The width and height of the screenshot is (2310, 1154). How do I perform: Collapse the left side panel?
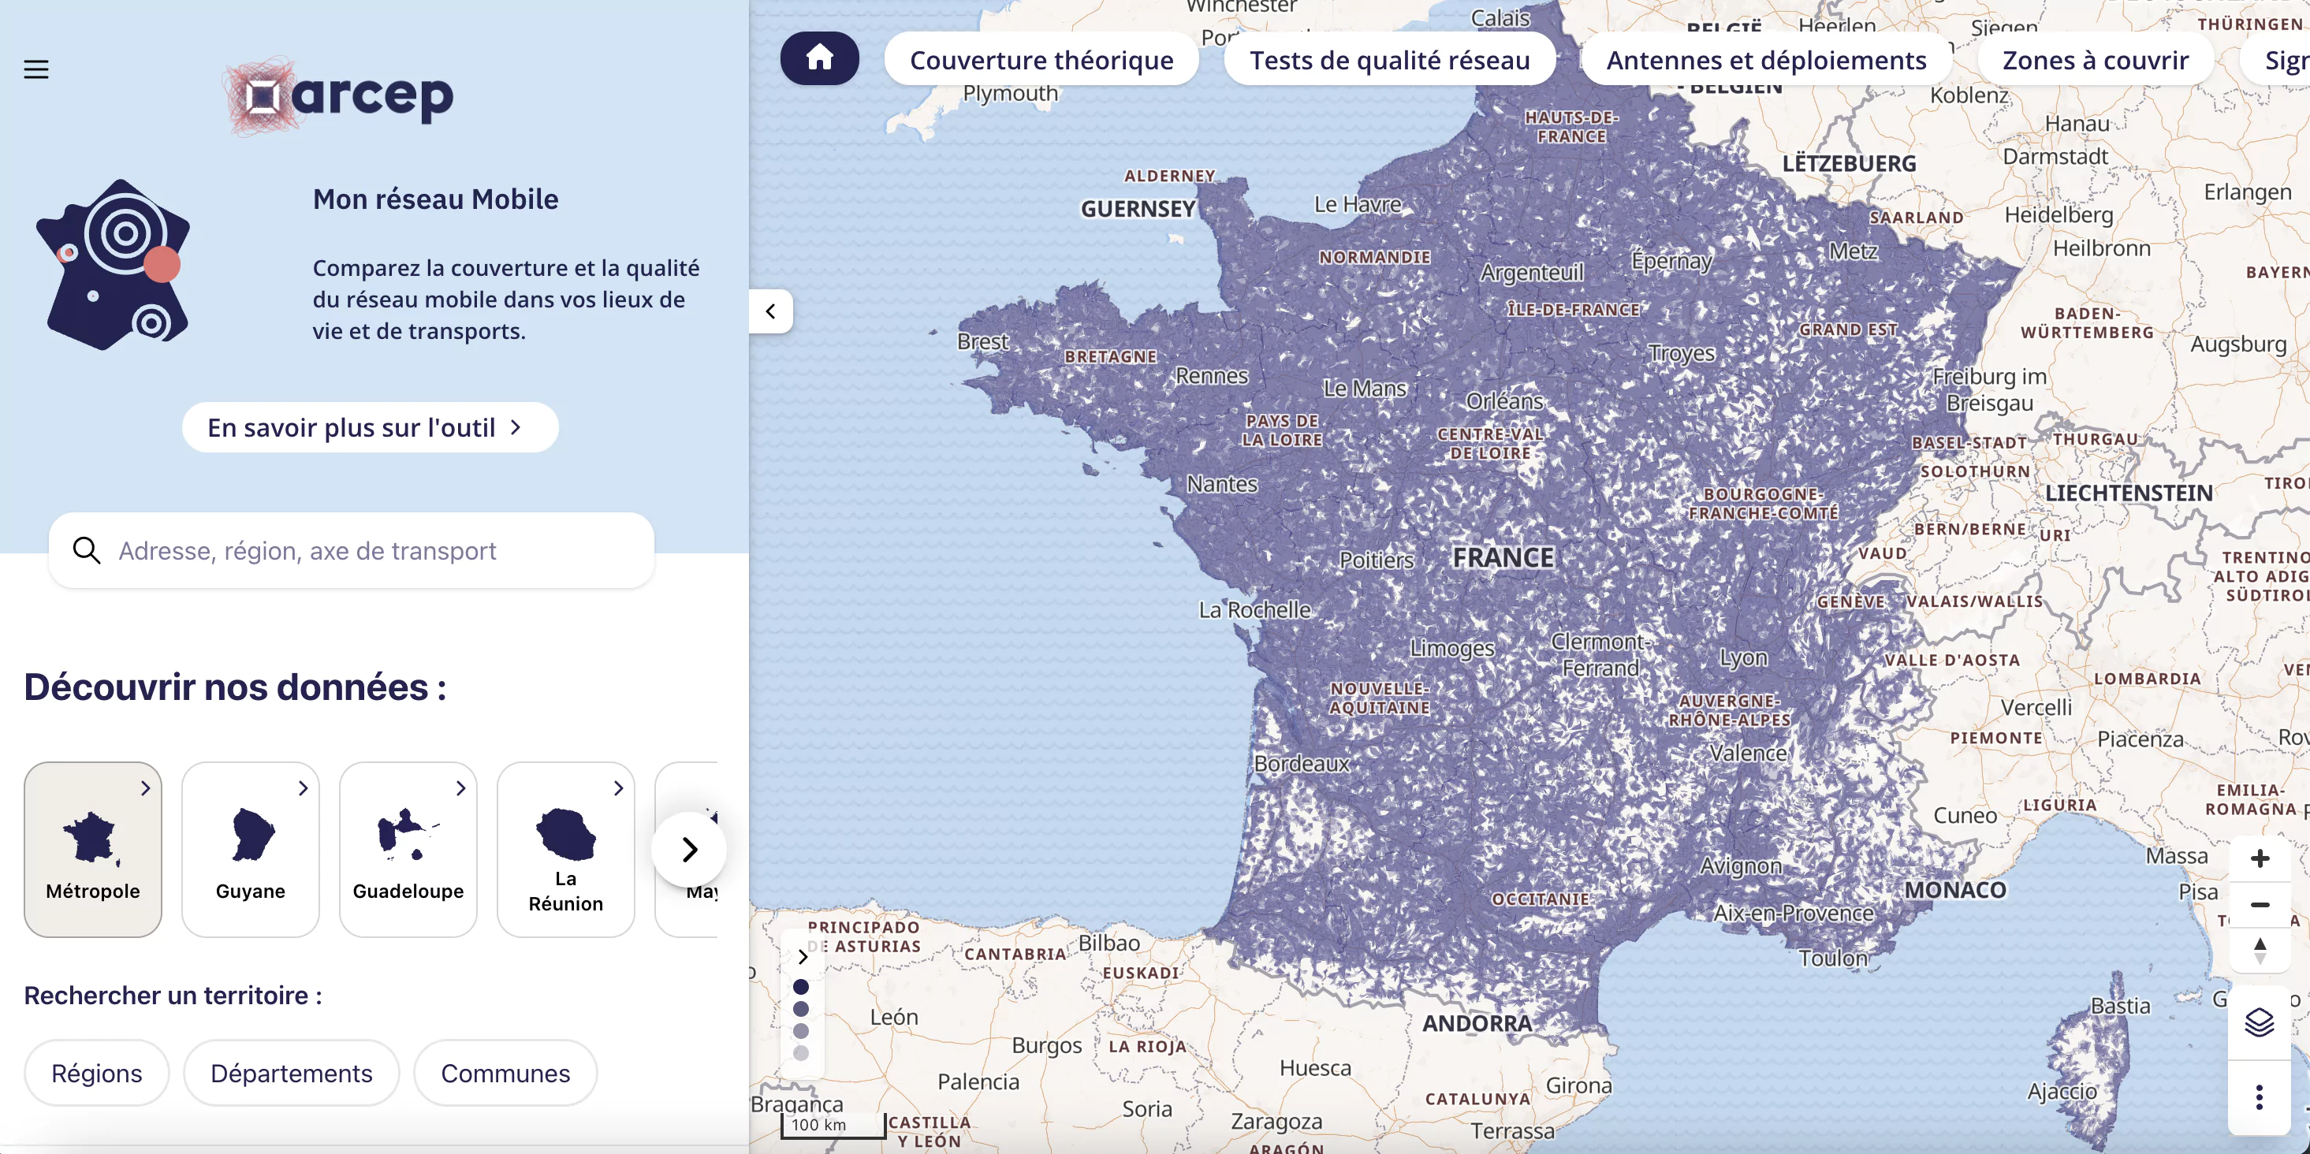[770, 311]
